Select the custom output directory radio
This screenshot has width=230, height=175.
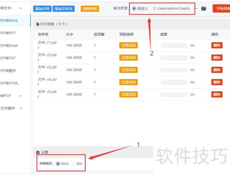(x=134, y=9)
